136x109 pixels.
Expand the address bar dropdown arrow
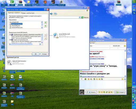[80, 17]
